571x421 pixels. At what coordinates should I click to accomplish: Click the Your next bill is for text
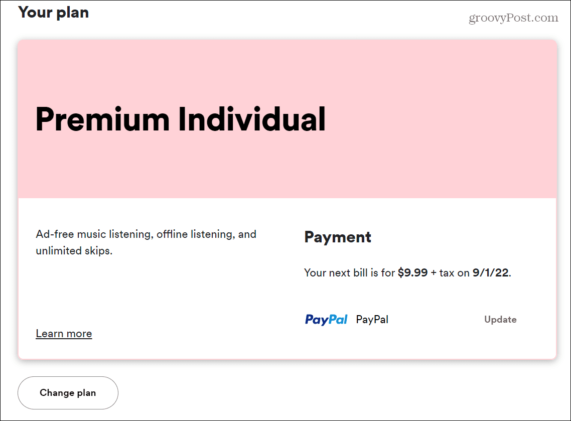350,273
